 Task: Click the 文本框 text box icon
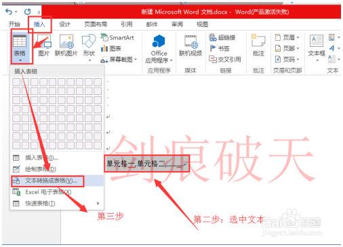(317, 41)
